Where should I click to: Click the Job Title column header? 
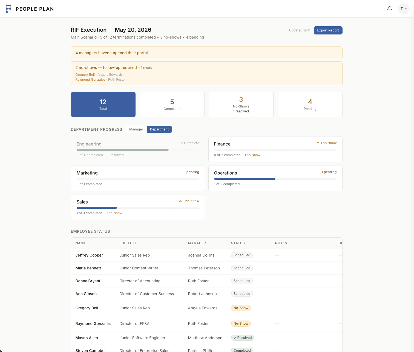click(x=128, y=243)
